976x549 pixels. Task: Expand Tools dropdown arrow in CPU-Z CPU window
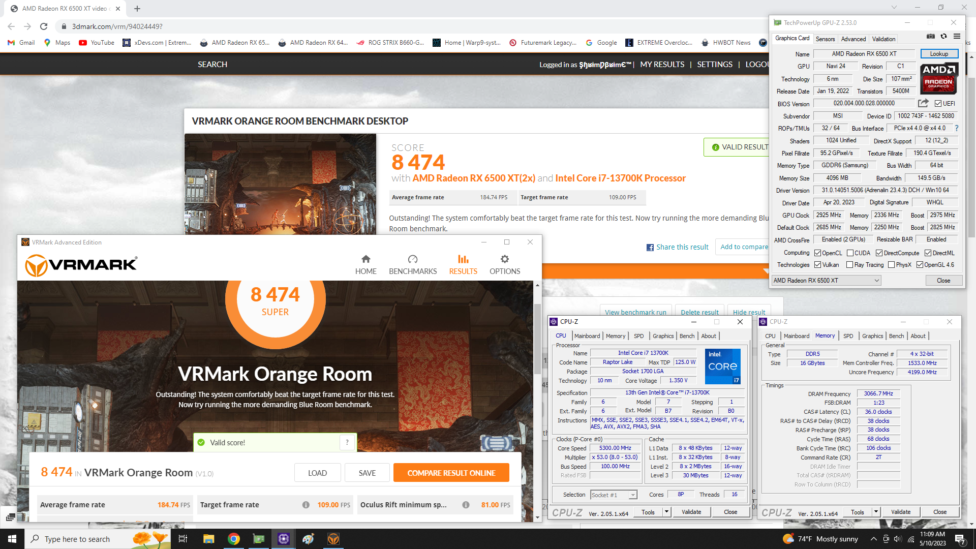(666, 512)
